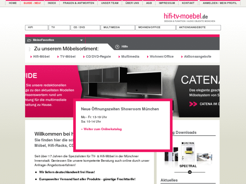This screenshot has height=184, width=246.
Task: Select the AKTIONSANGEBOTE category tab
Action: [199, 28]
